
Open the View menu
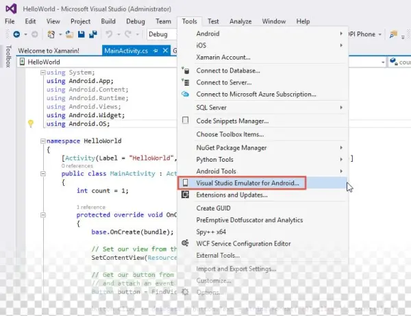click(x=53, y=21)
